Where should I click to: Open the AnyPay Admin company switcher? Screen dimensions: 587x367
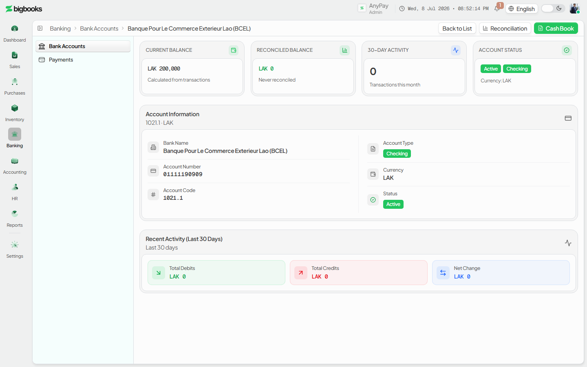pyautogui.click(x=373, y=9)
